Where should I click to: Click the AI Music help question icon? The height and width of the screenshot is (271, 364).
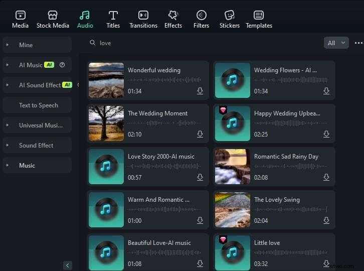coord(62,65)
